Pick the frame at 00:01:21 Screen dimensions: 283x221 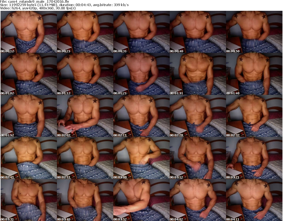point(141,74)
